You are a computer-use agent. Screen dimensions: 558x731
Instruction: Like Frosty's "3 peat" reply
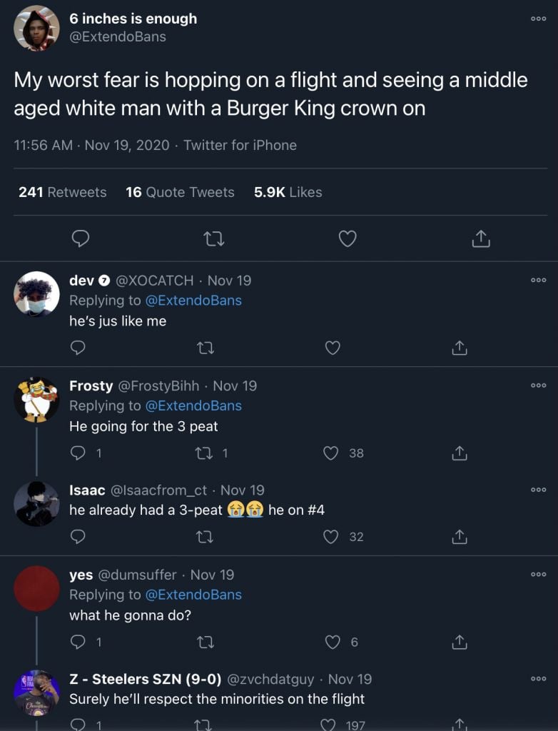coord(331,453)
